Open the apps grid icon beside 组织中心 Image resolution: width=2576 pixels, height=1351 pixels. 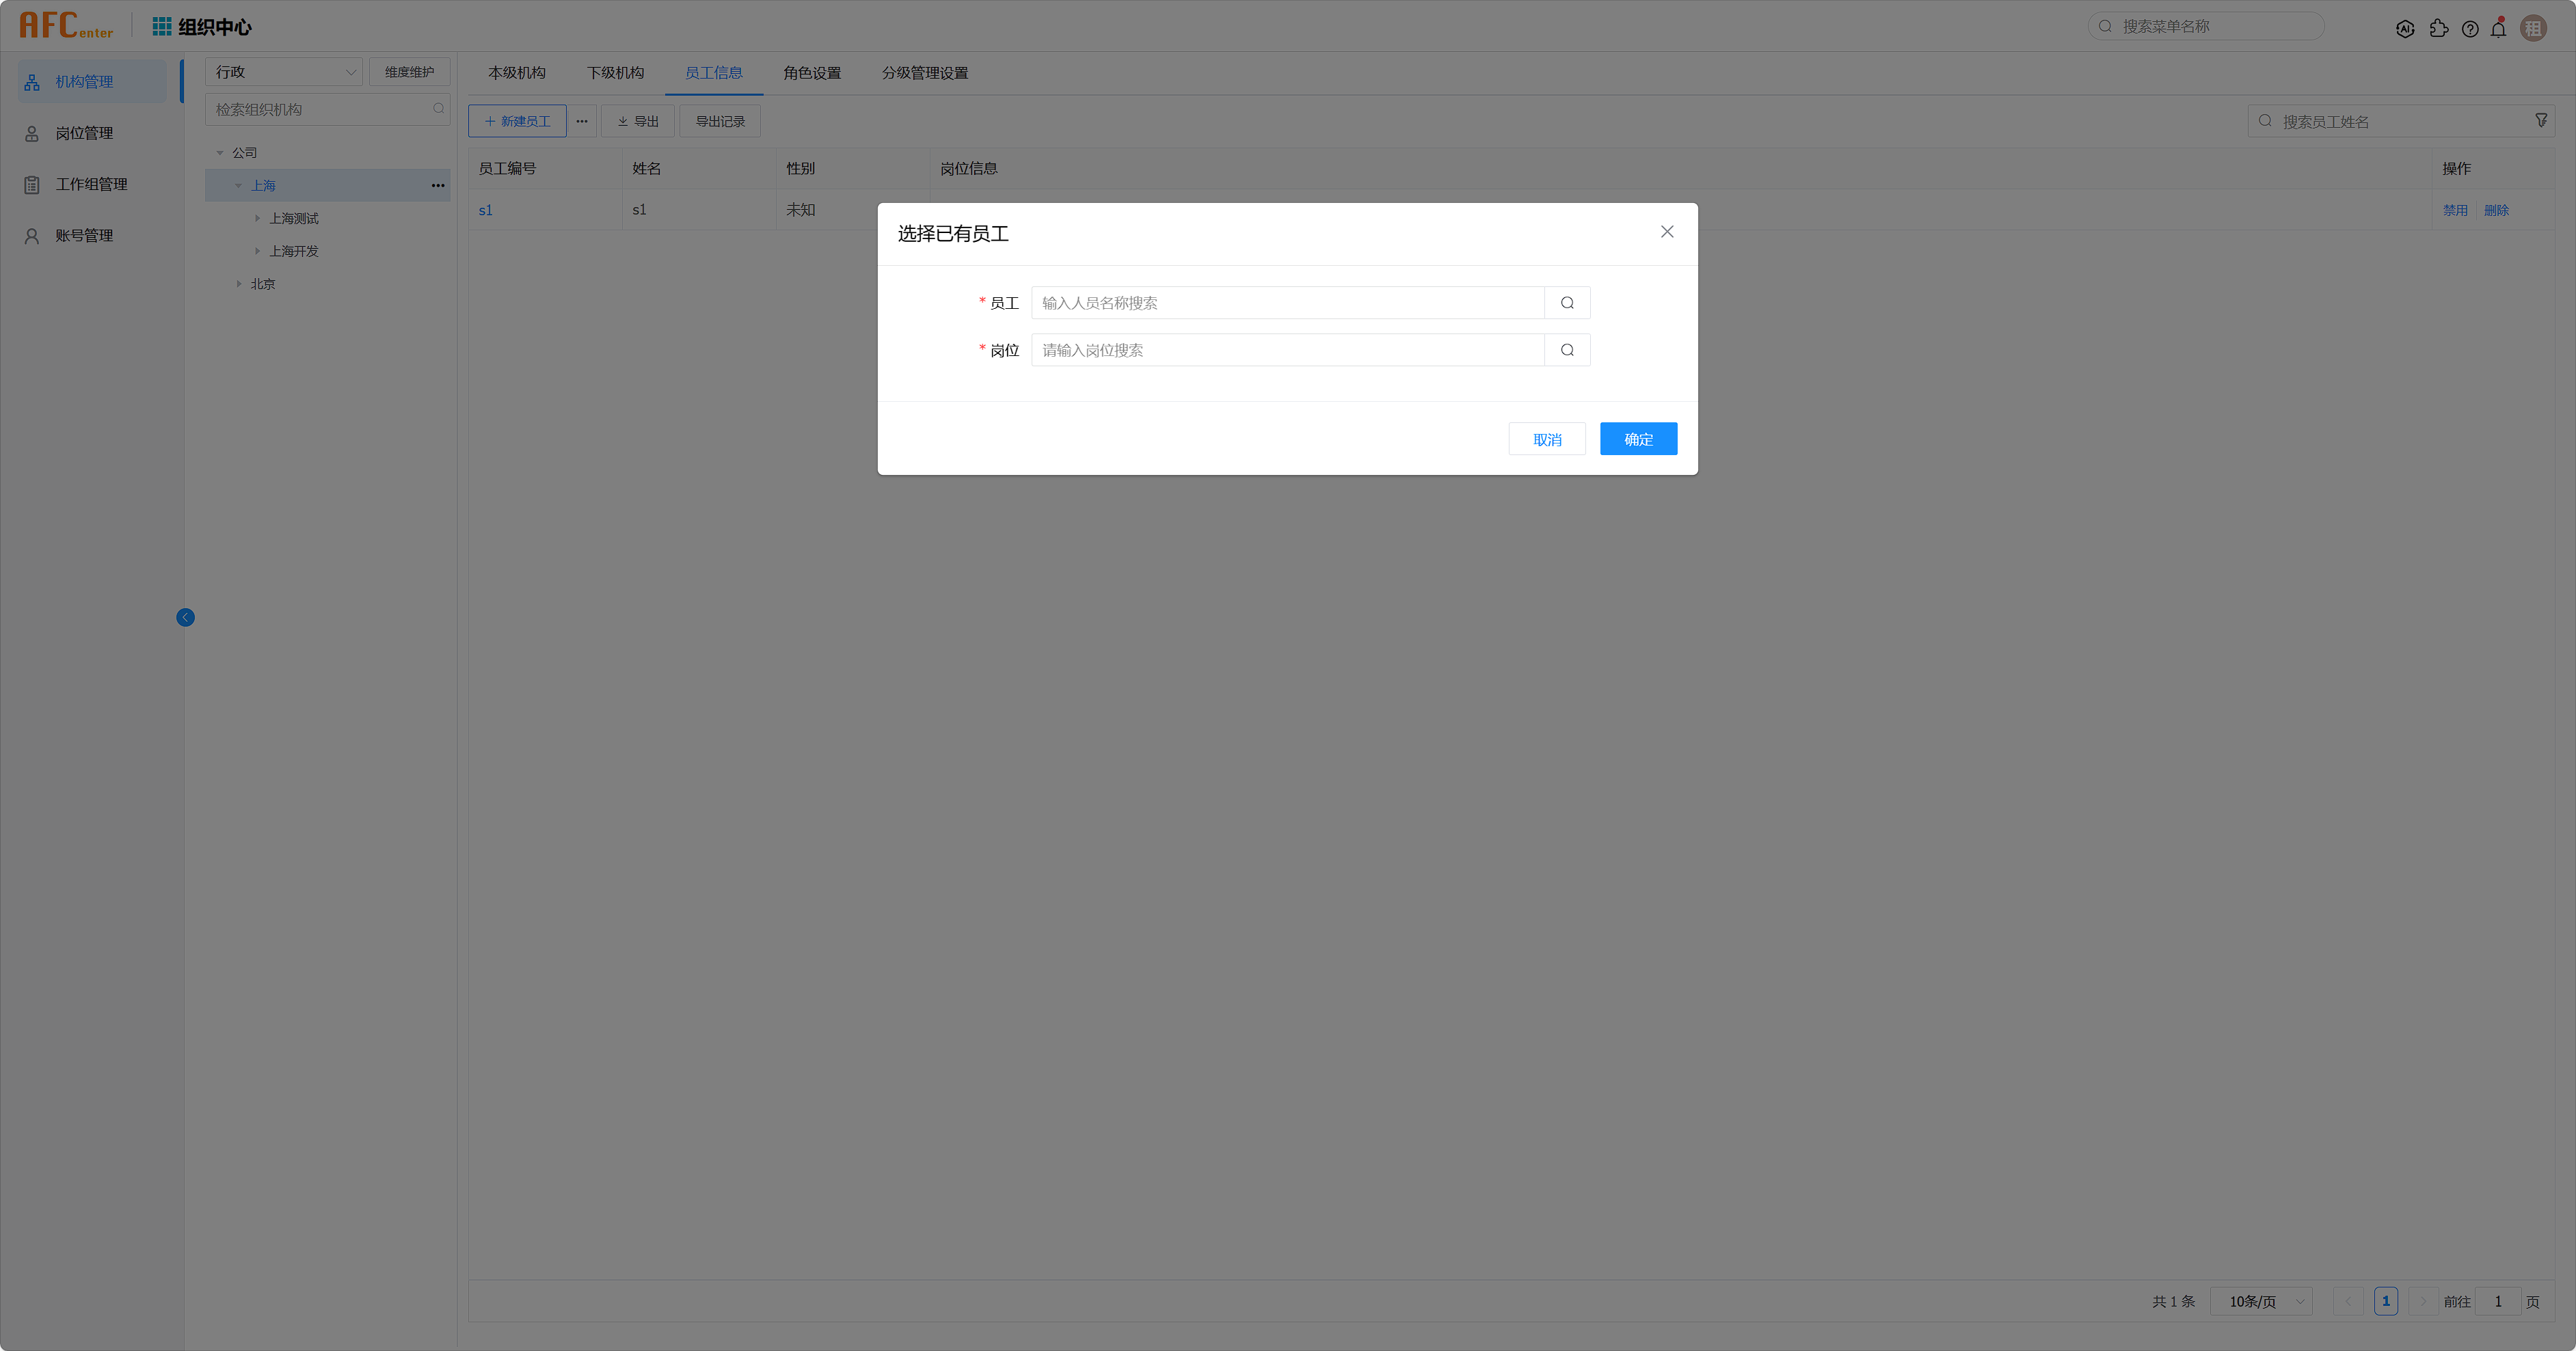pyautogui.click(x=161, y=26)
